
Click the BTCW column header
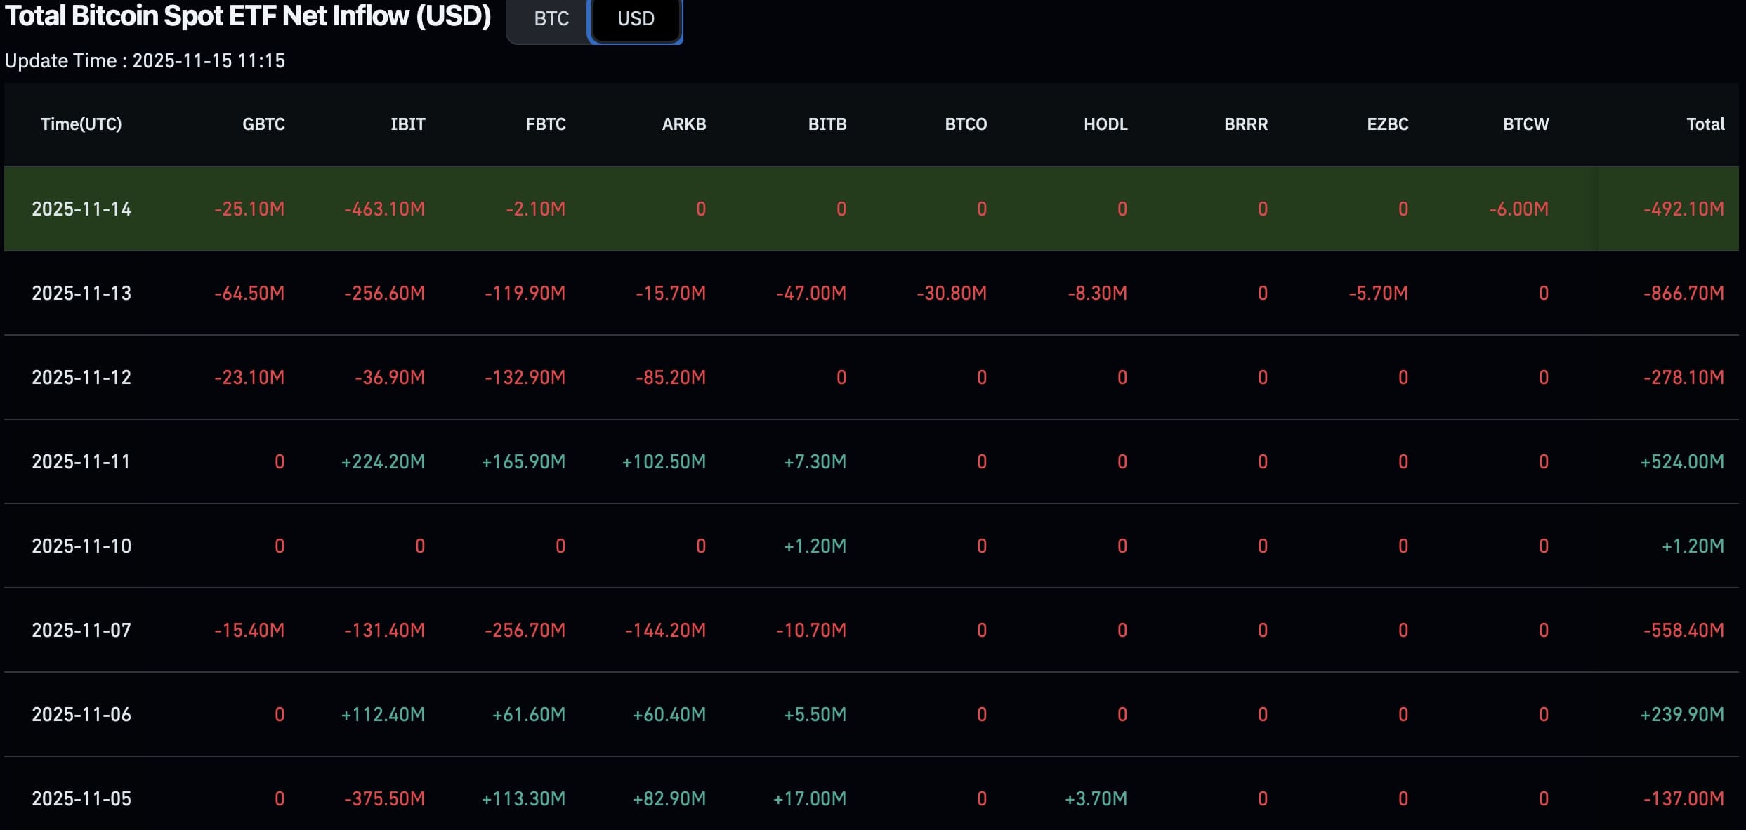pyautogui.click(x=1525, y=124)
